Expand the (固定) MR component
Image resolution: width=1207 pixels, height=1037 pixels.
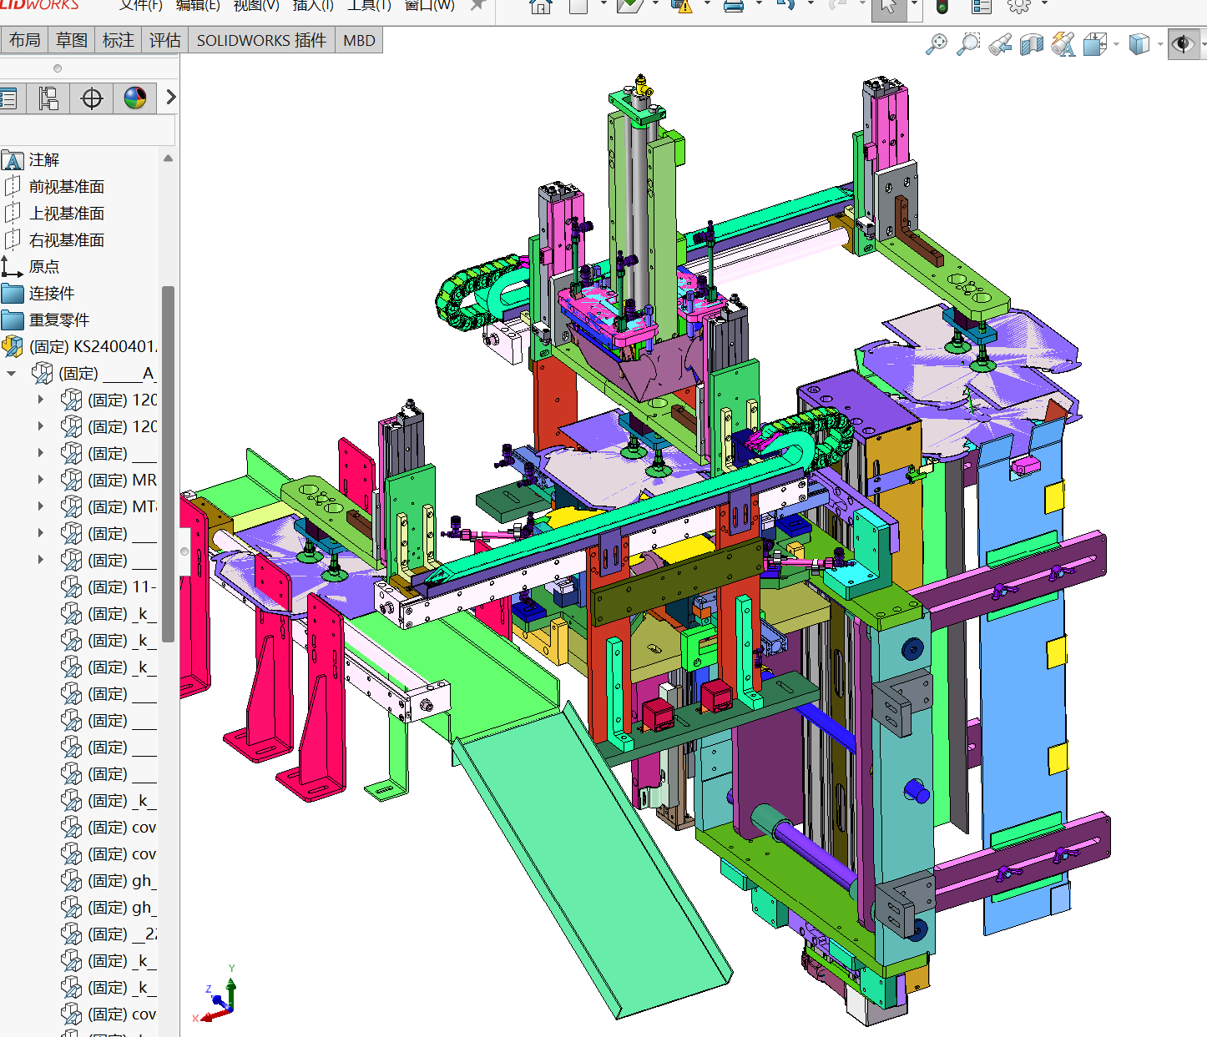[41, 480]
